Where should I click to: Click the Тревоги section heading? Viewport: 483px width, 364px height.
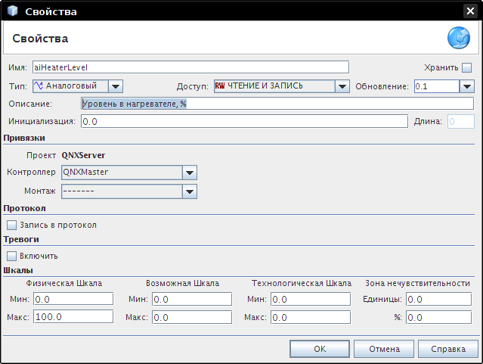(x=21, y=239)
